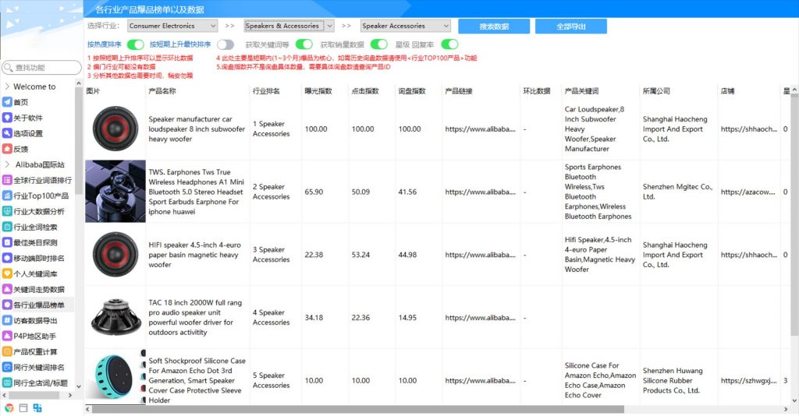Open Speaker Accessories subcategory dropdown
The width and height of the screenshot is (799, 416).
(x=406, y=26)
